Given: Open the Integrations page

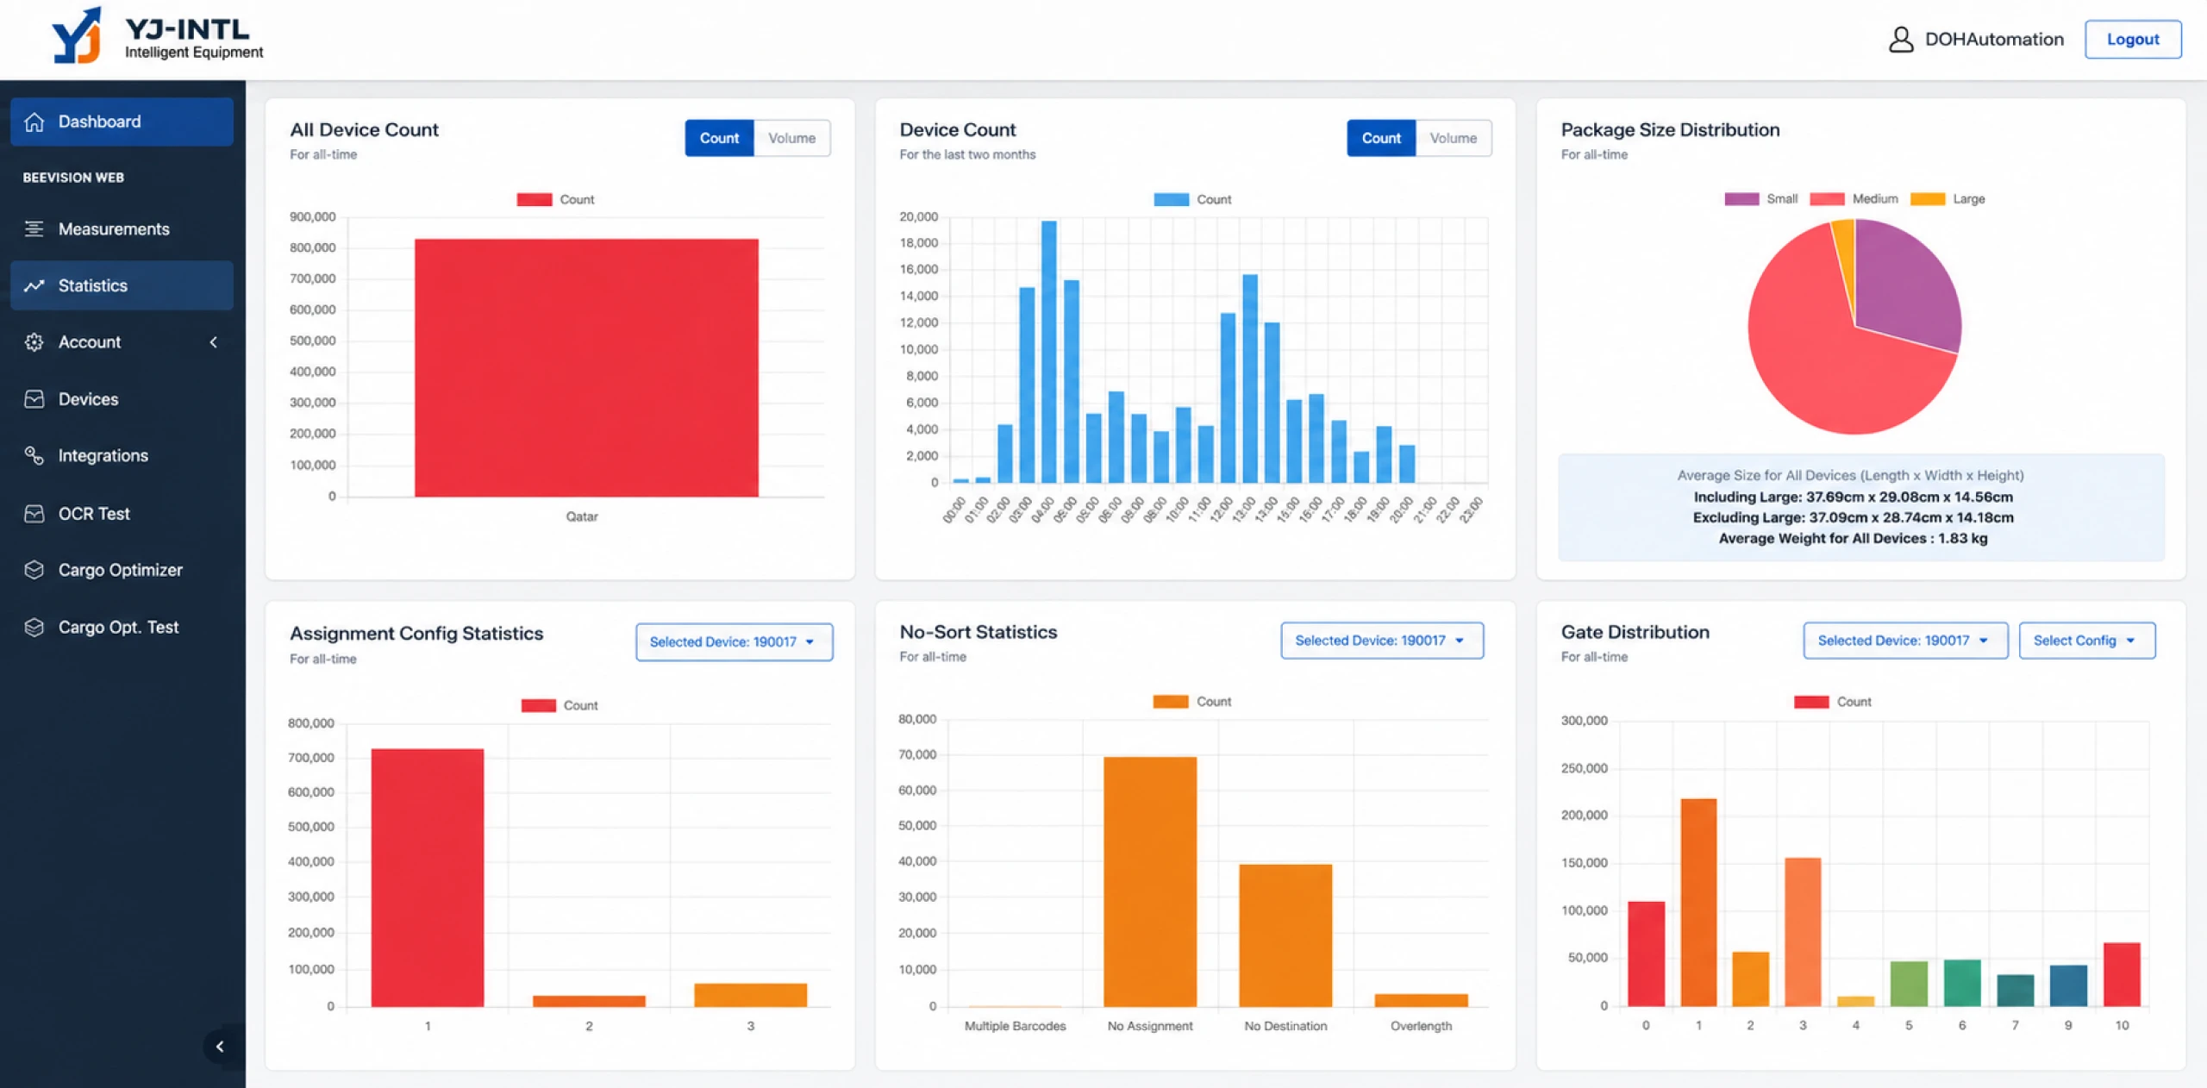Looking at the screenshot, I should click(122, 455).
